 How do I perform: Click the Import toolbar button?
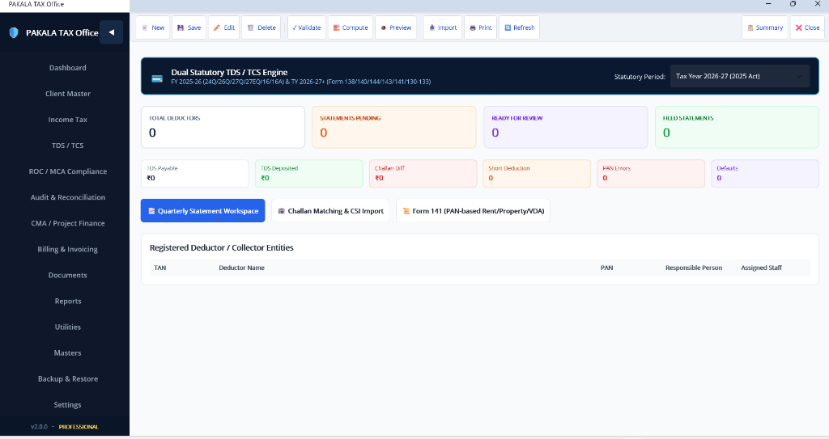[443, 27]
